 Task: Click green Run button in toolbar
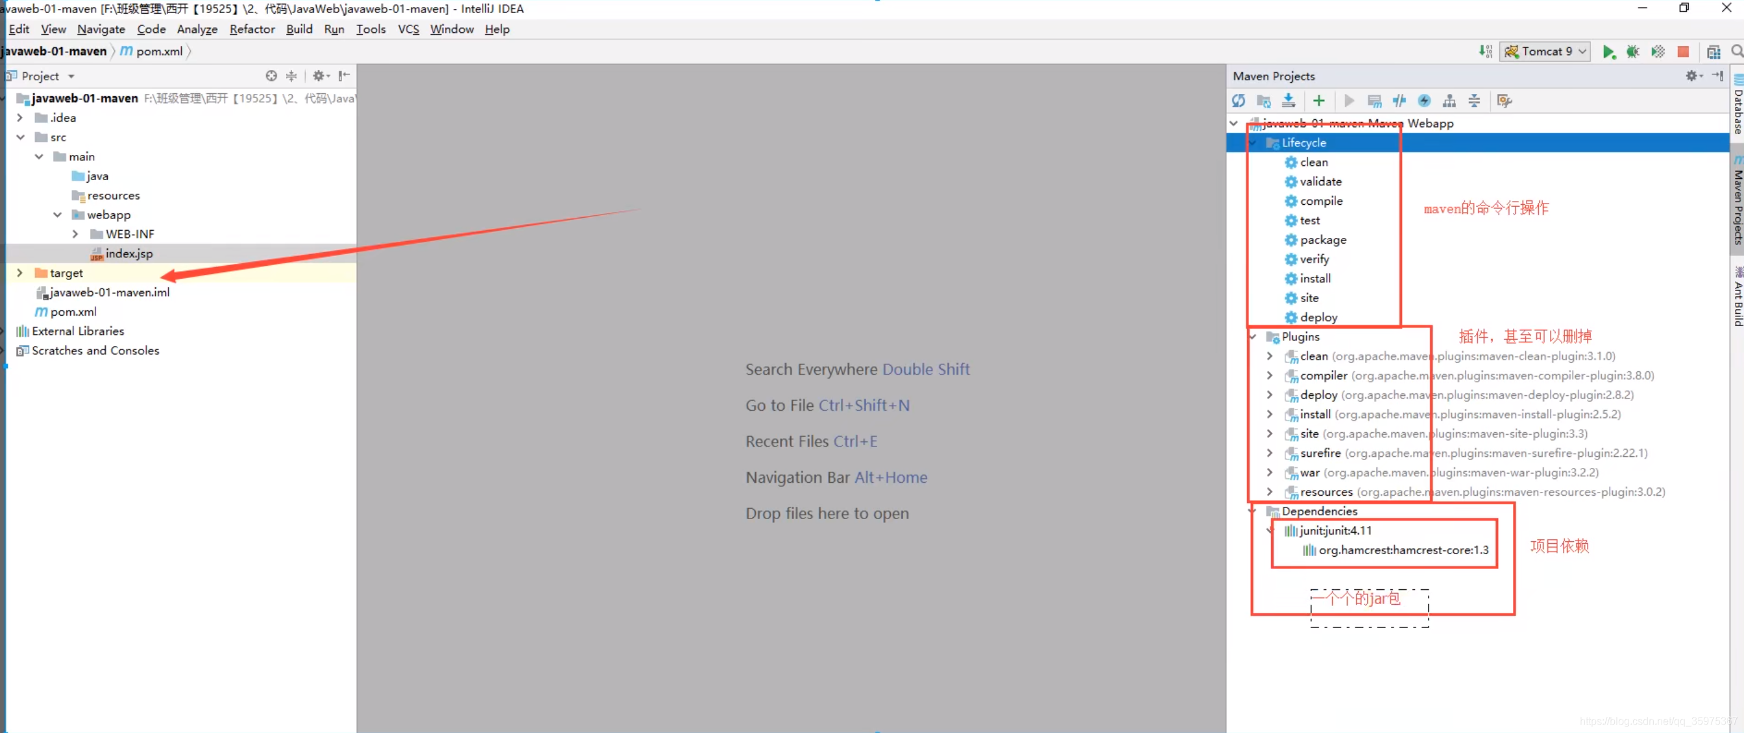(x=1608, y=51)
